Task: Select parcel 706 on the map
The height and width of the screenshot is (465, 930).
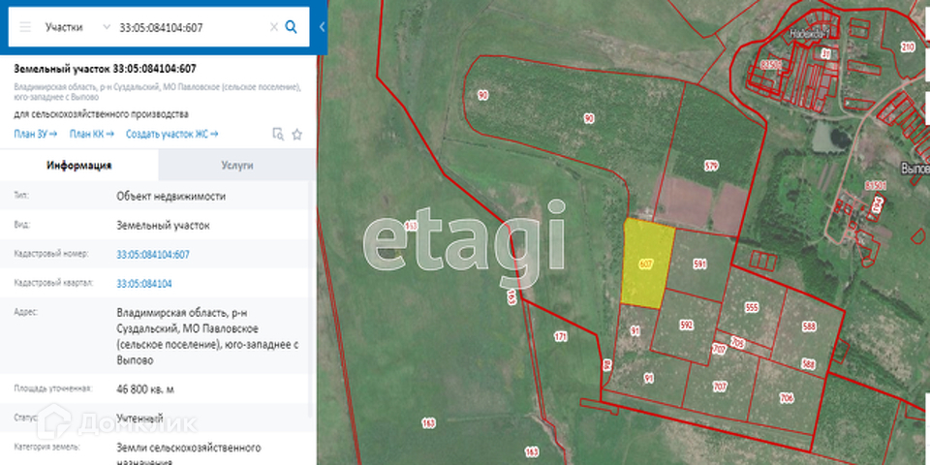Action: [x=787, y=399]
